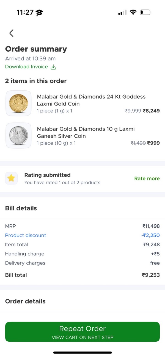
Task: Click the yellow star rating icon
Action: 11,178
